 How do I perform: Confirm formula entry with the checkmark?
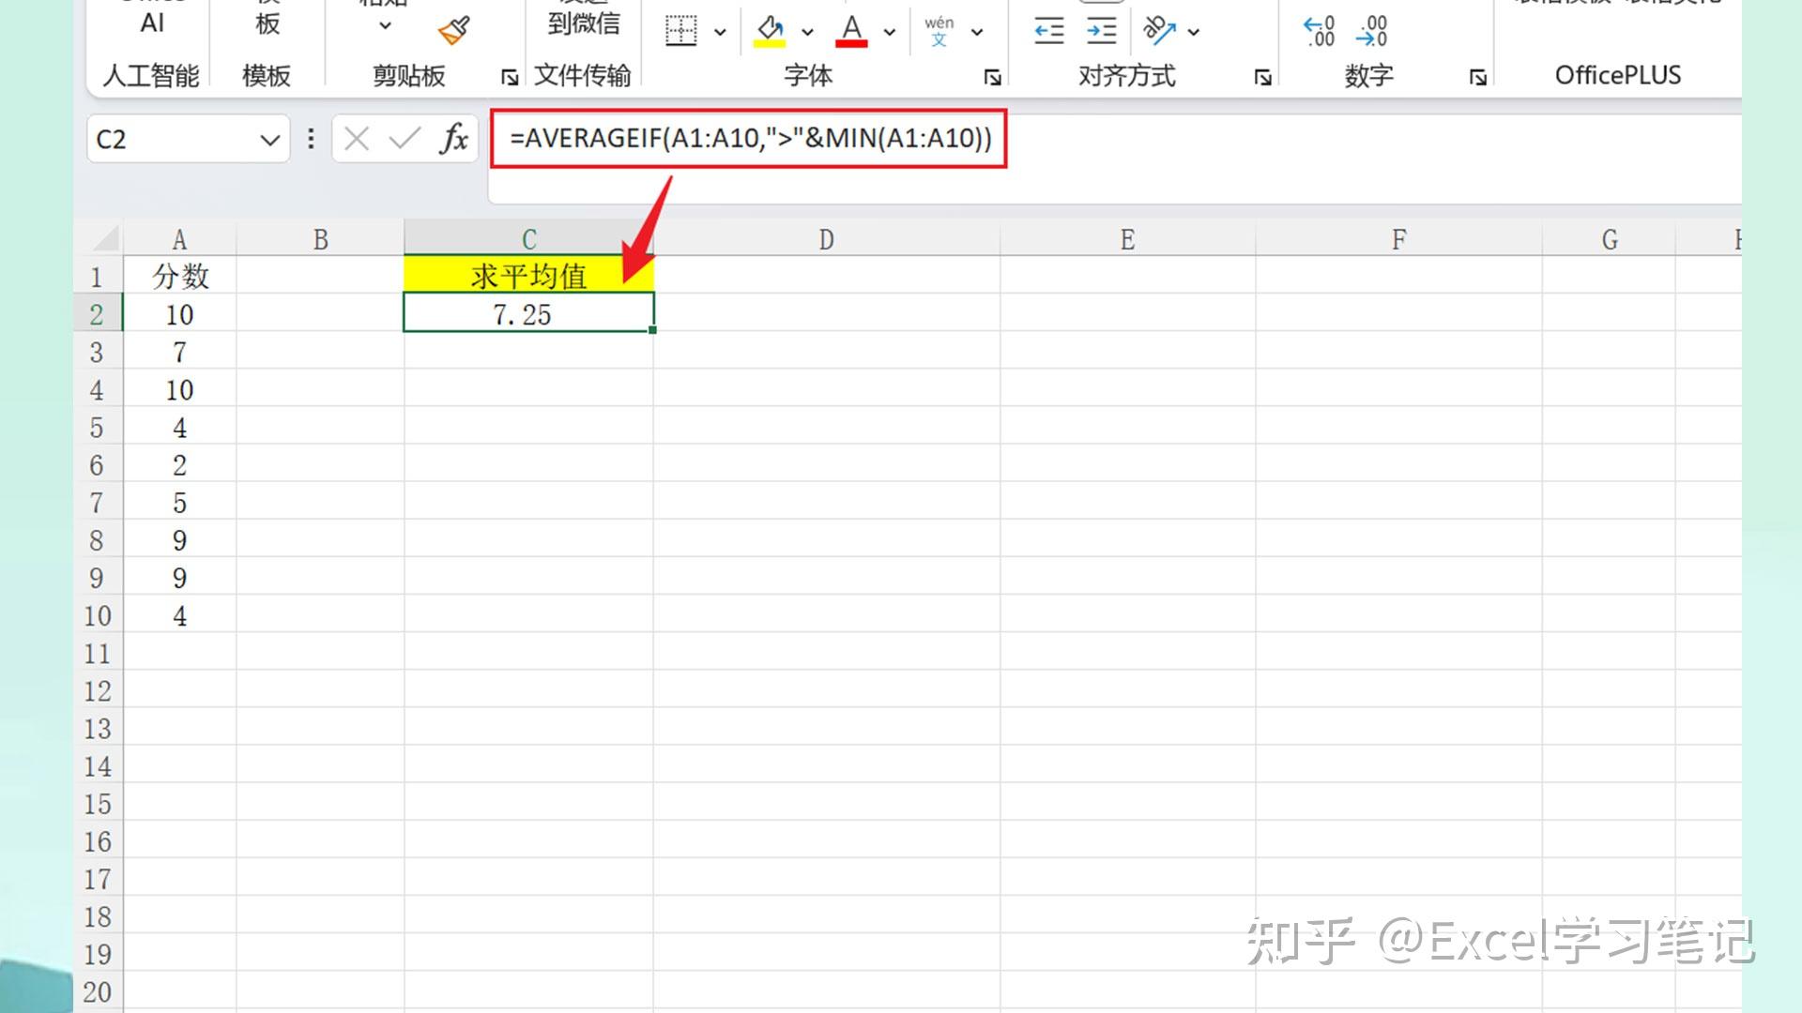coord(405,139)
